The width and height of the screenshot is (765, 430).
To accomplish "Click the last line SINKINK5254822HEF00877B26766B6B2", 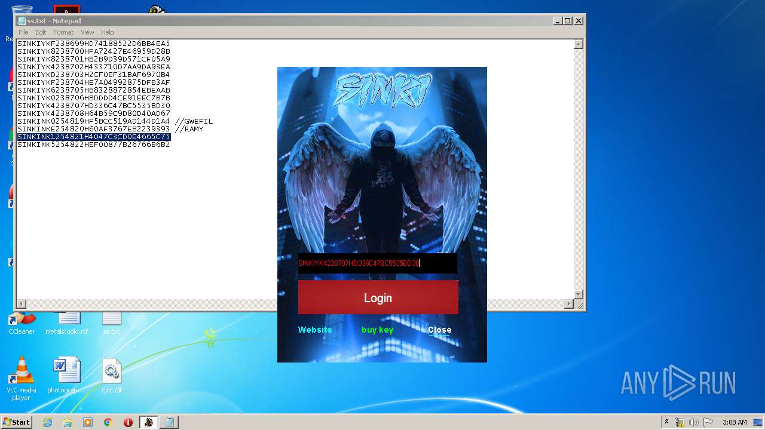I will (x=94, y=145).
